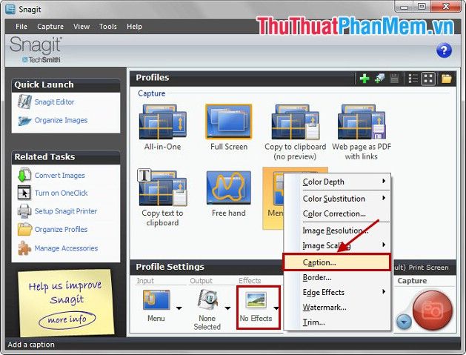Select Caption... in the effects menu

click(336, 262)
